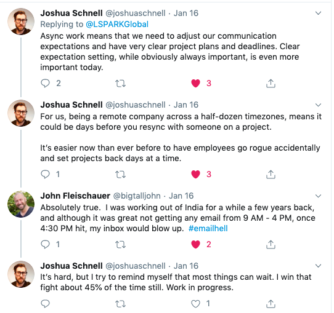The height and width of the screenshot is (313, 334).
Task: Retweet the Work in progress tweet
Action: (121, 304)
